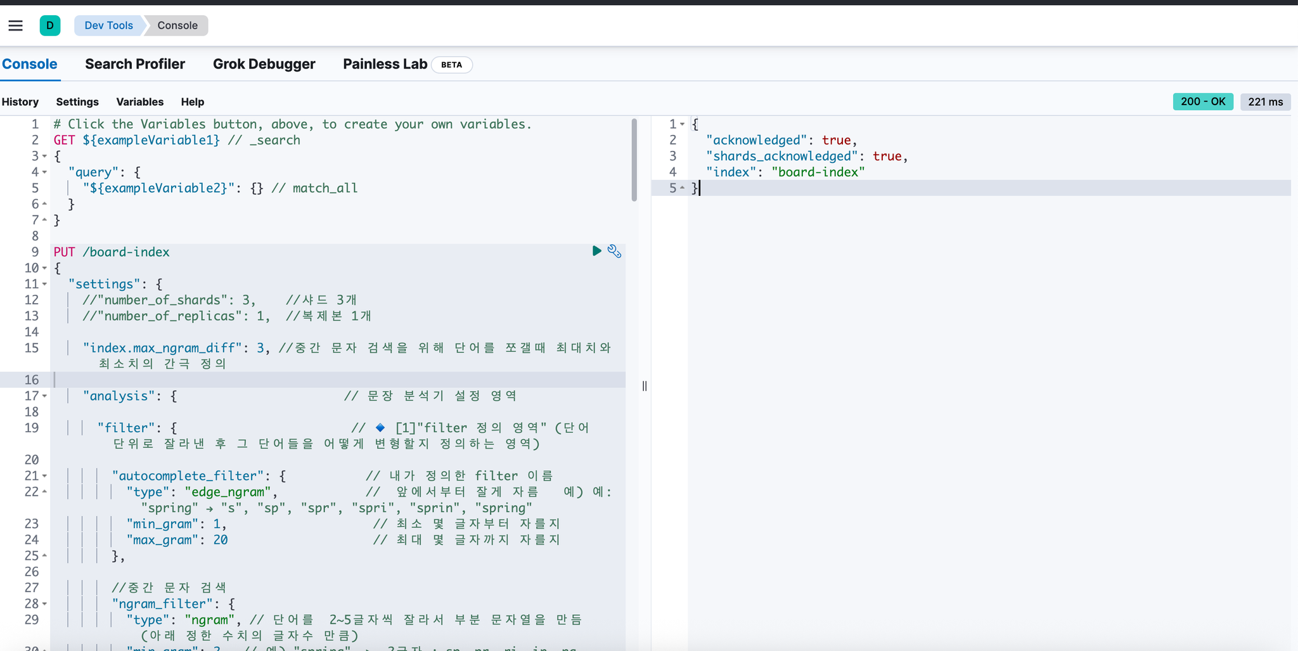This screenshot has height=651, width=1298.
Task: Click the 221 ms response time badge
Action: coord(1265,101)
